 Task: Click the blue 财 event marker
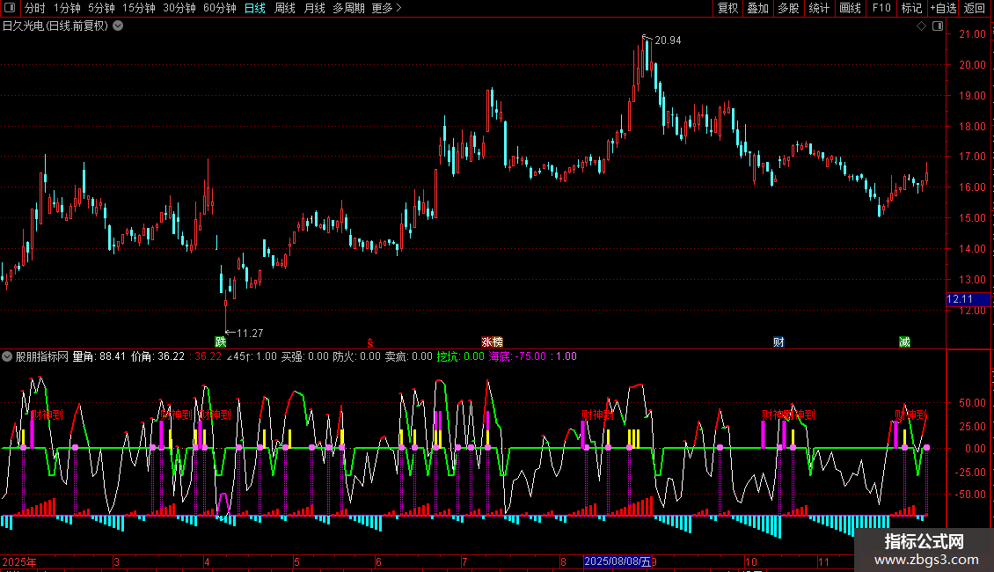coord(778,341)
